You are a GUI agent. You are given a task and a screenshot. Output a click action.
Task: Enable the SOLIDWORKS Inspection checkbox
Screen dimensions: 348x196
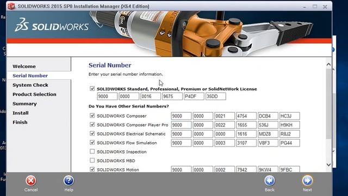[x=92, y=151]
